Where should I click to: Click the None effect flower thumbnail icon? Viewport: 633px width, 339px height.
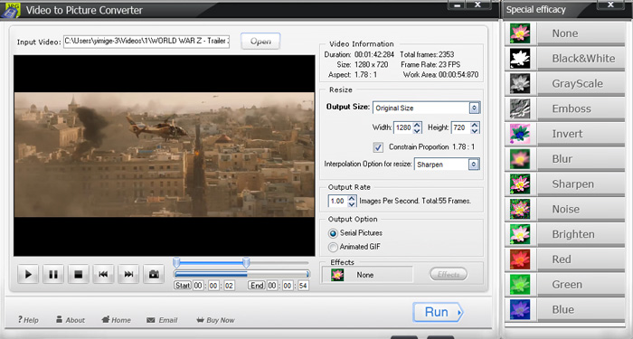(x=520, y=33)
